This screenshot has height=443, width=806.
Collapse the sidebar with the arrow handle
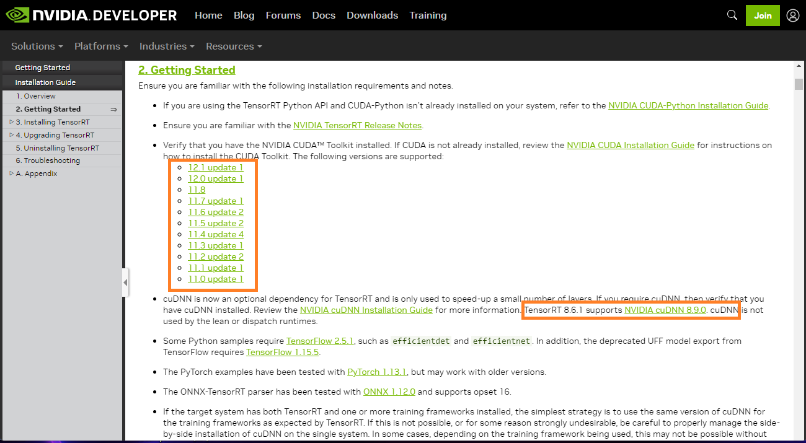125,283
